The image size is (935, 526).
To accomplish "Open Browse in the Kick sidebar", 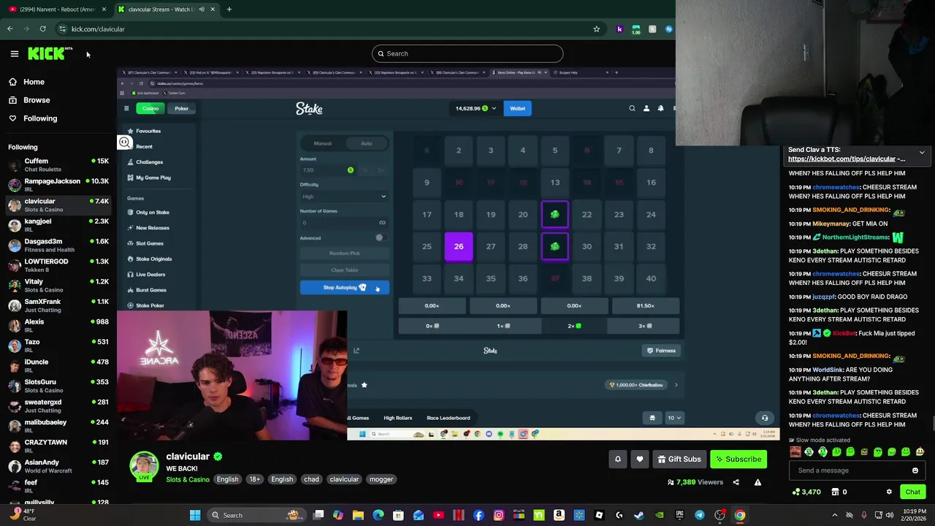I will coord(37,100).
